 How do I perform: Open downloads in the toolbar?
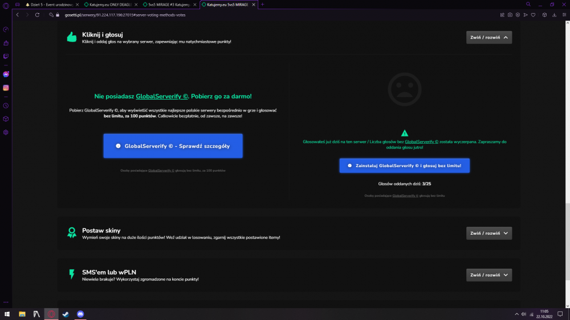point(555,15)
